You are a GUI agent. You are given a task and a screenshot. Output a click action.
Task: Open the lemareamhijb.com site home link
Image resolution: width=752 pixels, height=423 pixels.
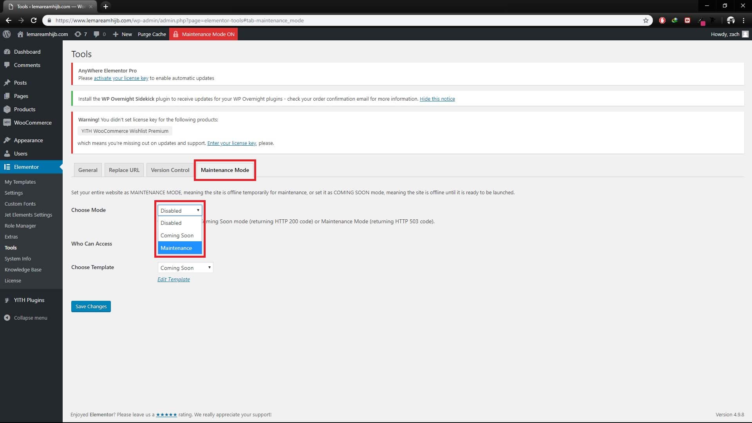pyautogui.click(x=43, y=34)
